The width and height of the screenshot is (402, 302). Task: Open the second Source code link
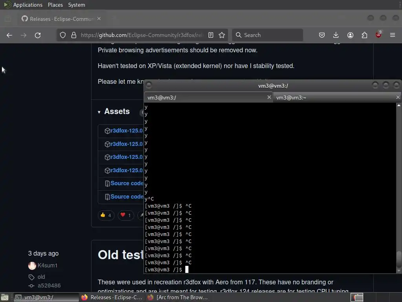coord(127,197)
